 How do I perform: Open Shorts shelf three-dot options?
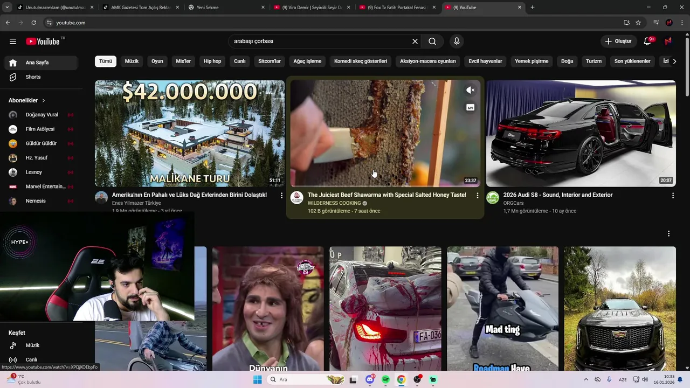[x=668, y=234]
